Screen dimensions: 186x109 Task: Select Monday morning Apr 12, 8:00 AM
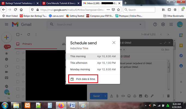93,69
